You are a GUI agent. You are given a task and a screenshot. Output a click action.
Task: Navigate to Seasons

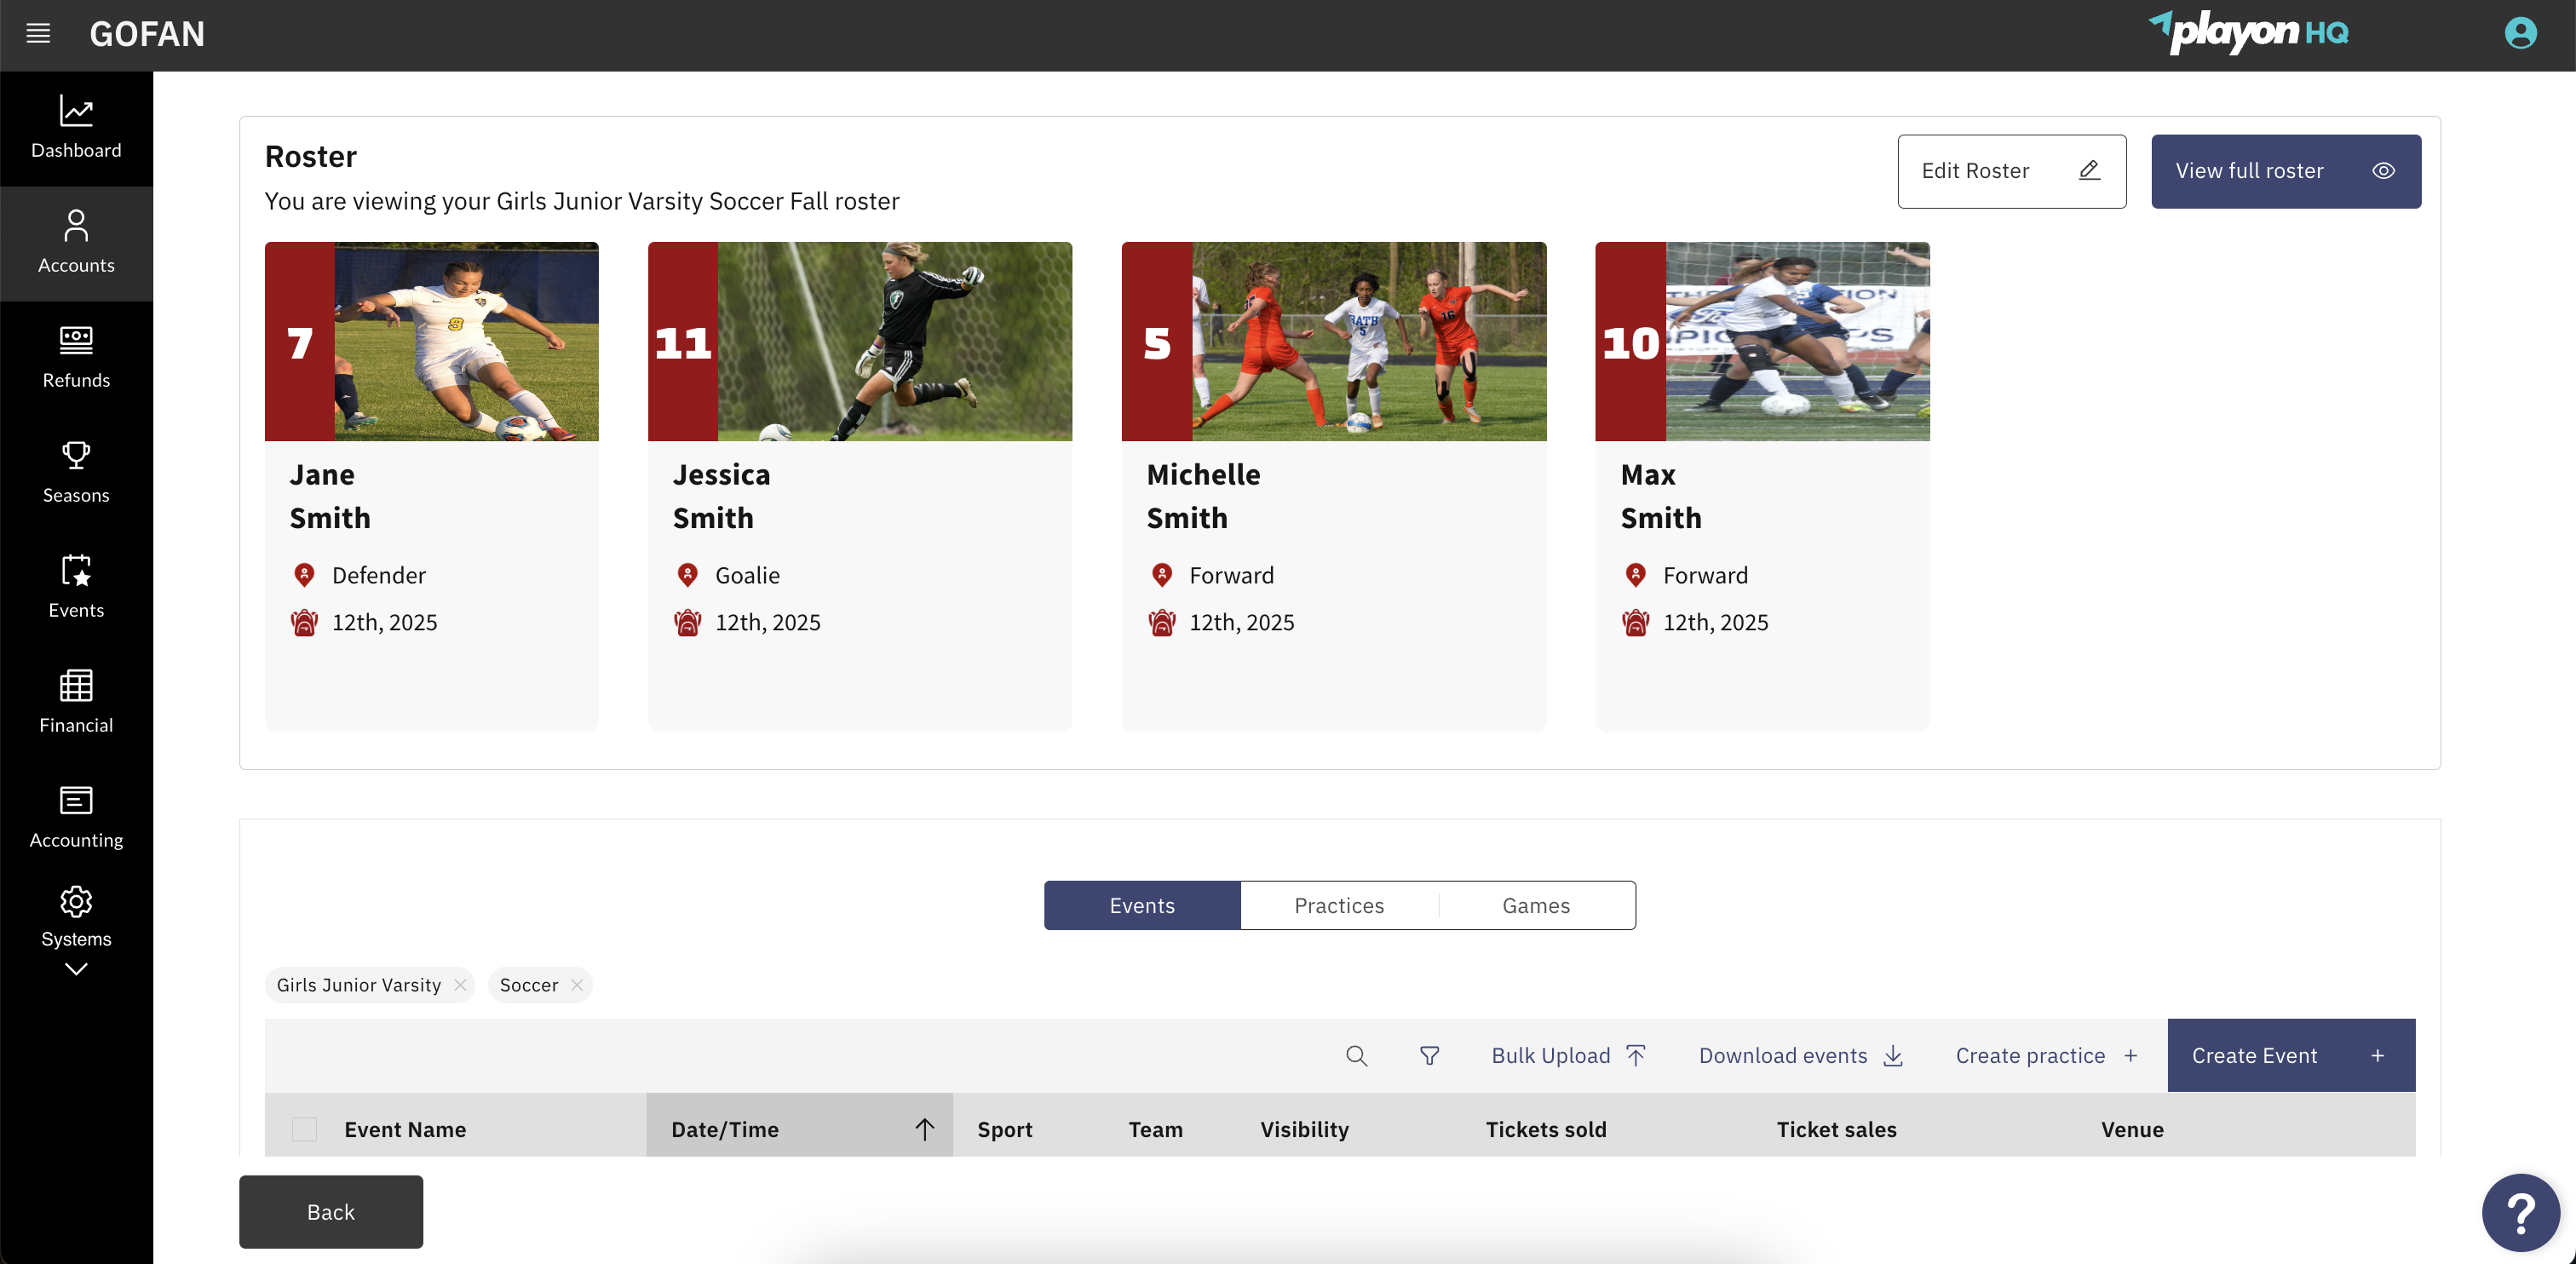click(x=76, y=472)
